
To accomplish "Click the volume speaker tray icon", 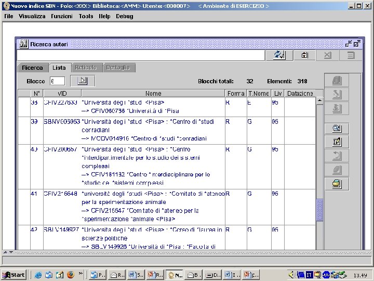I will click(291, 275).
